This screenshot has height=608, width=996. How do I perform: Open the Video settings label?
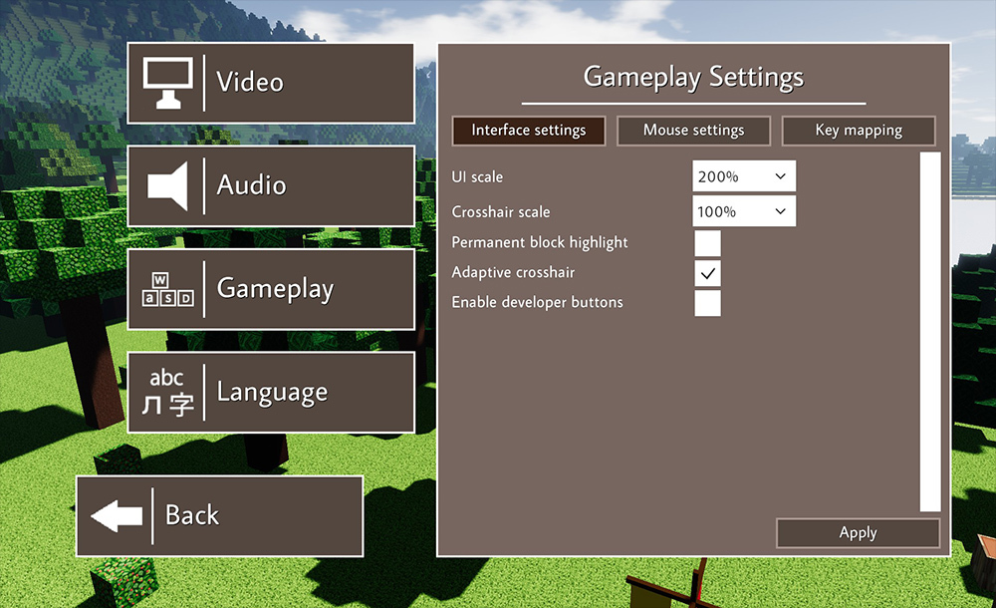pos(250,83)
